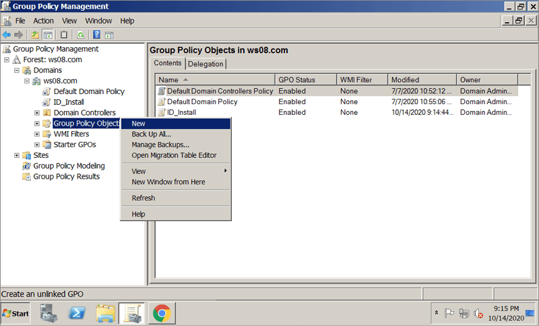Click the Back arrow toolbar icon
539x326 pixels.
6,35
